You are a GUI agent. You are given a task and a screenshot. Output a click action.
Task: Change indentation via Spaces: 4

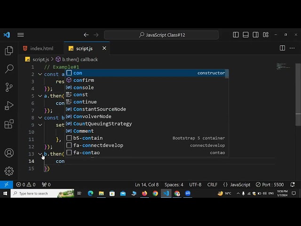point(174,185)
